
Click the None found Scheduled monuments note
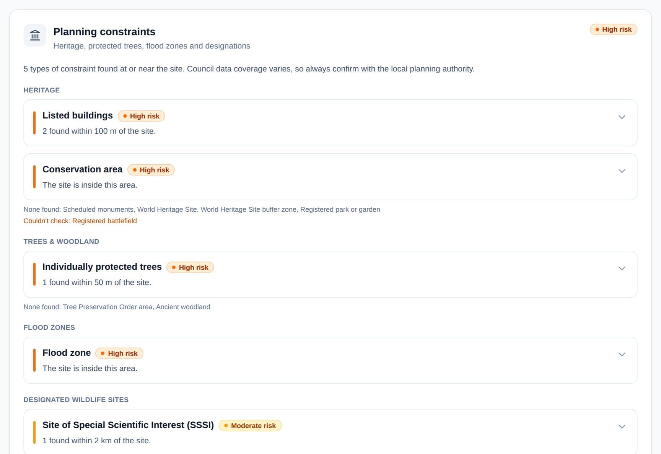point(202,209)
